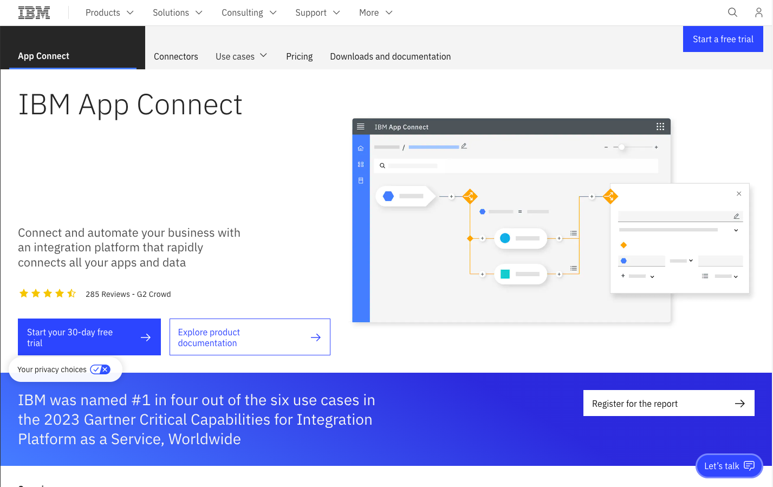Click the 'Connect and automate your business' paragraph
This screenshot has width=773, height=487.
(x=129, y=248)
